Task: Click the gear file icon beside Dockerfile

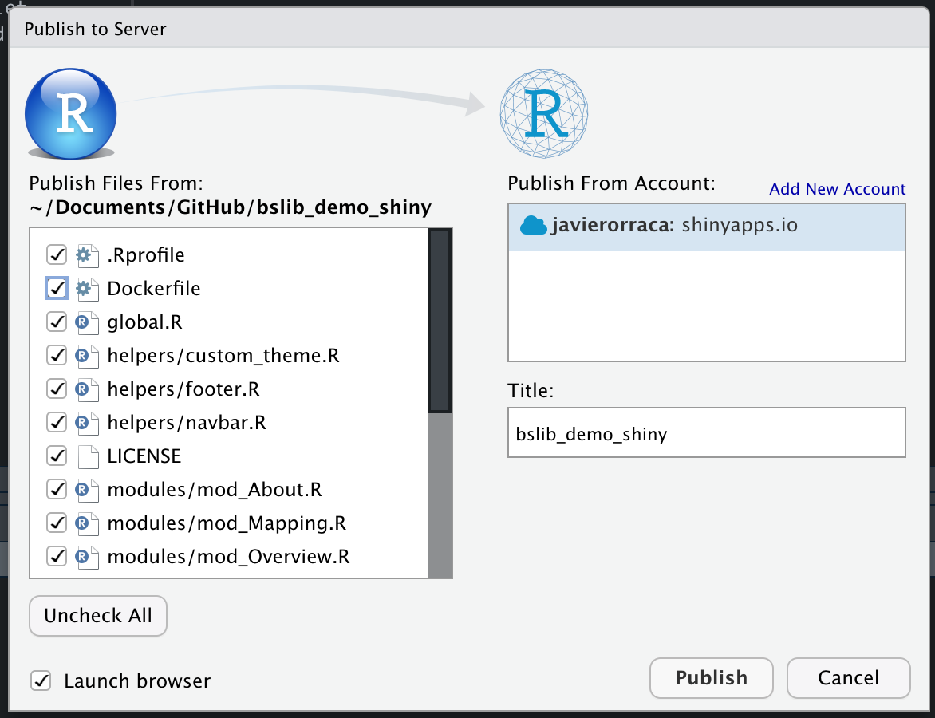Action: pos(87,289)
